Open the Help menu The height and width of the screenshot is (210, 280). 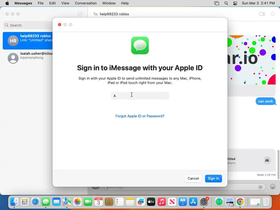(x=125, y=3)
